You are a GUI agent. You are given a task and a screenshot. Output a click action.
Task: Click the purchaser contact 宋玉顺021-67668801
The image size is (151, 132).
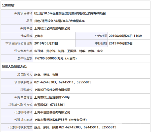click(49, 104)
